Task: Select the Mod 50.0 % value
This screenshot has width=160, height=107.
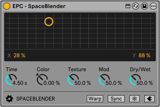Action: [x=114, y=83]
